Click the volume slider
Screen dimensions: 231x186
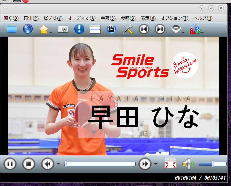(213, 164)
